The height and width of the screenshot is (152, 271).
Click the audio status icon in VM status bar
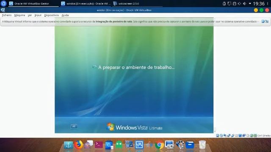pos(225,136)
